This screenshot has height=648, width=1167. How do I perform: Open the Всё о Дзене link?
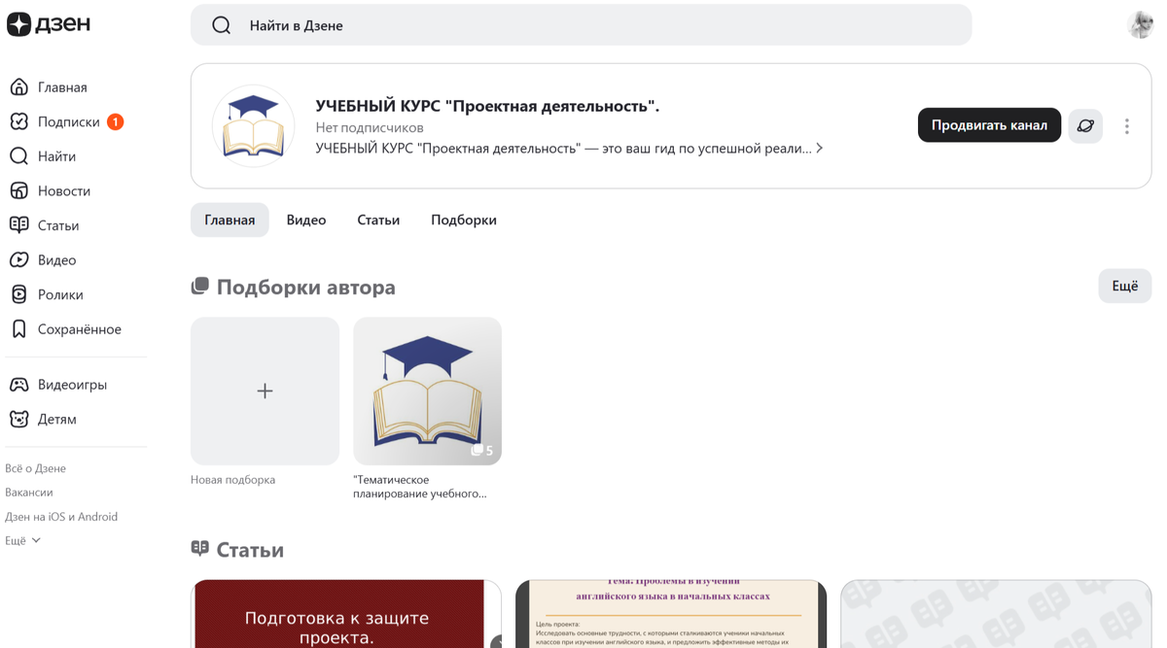(x=35, y=468)
